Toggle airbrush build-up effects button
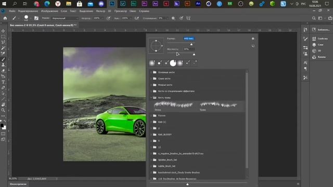333x187 pixels. tap(137, 18)
